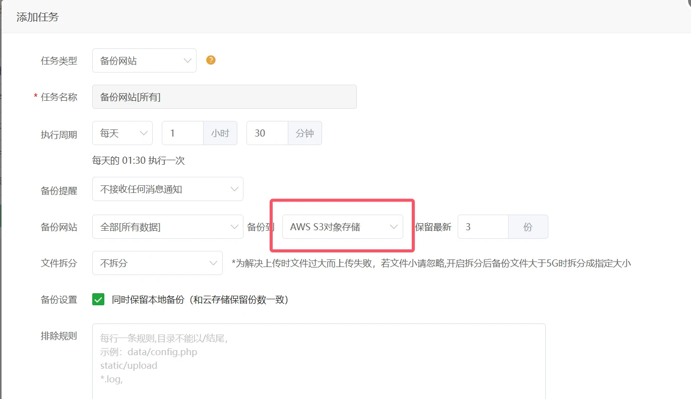Image resolution: width=691 pixels, height=399 pixels.
Task: Click the arrow in 不接收任何消息通知 selector
Action: [234, 189]
